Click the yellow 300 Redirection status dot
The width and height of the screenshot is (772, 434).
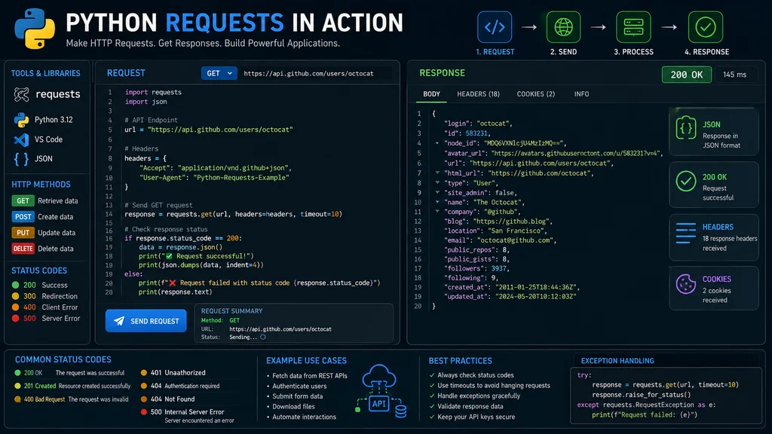[15, 296]
